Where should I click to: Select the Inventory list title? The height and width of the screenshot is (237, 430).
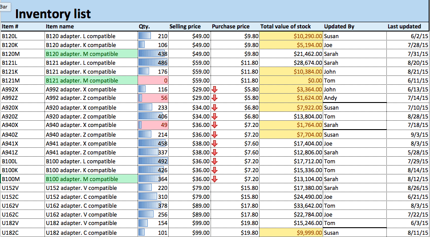[53, 14]
